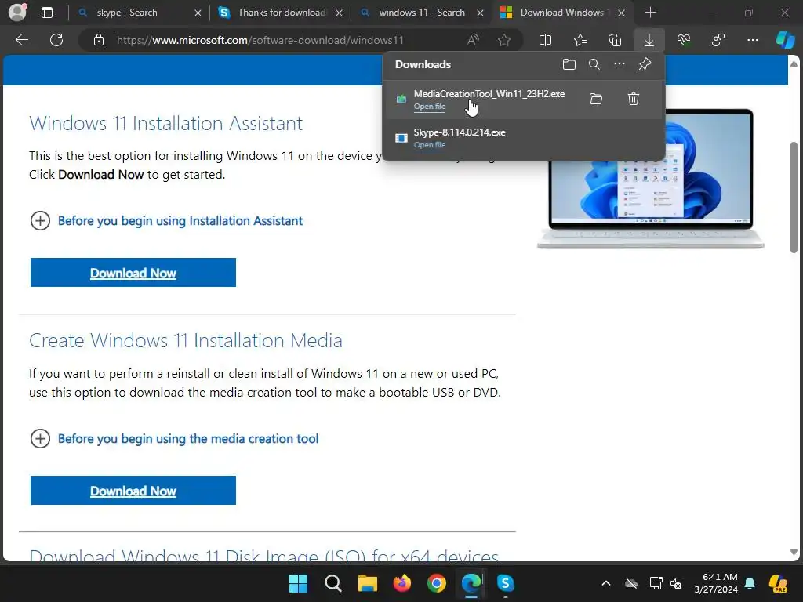
Task: Click the Windows 11 laptop image
Action: (651, 180)
